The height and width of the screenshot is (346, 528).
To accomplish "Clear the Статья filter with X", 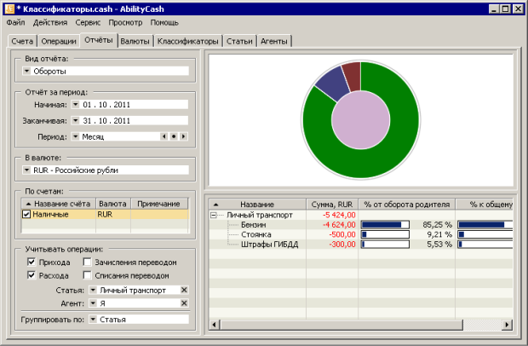I will click(x=183, y=291).
